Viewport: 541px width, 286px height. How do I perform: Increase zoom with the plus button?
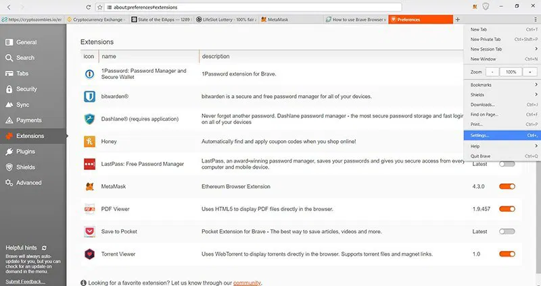coord(530,72)
